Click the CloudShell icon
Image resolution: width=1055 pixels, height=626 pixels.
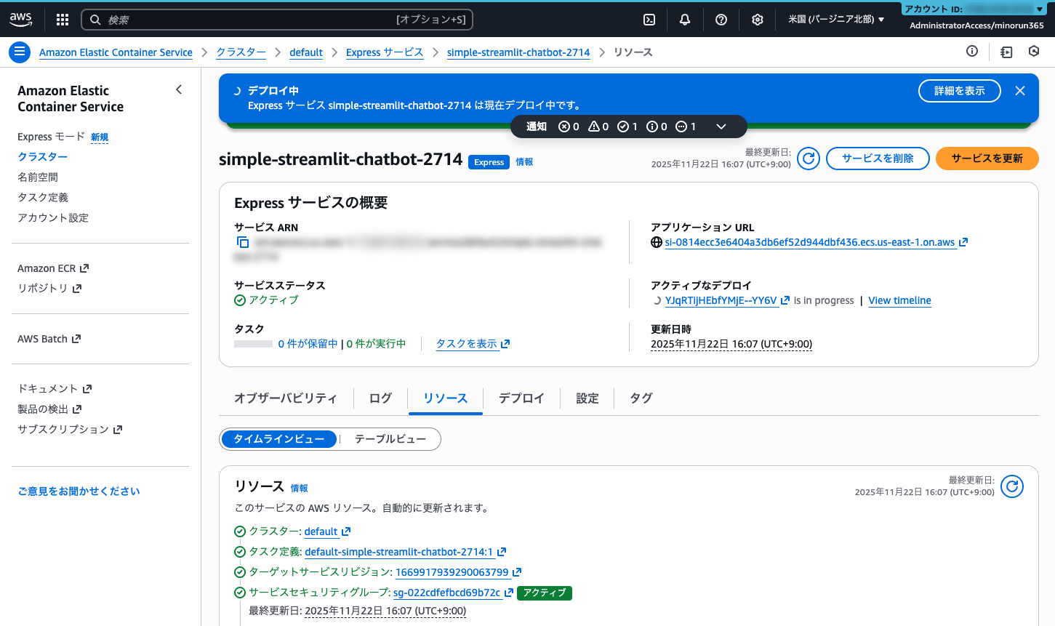click(649, 20)
